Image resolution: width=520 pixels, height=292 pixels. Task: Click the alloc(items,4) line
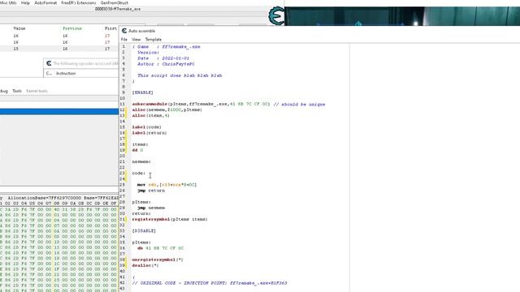pyautogui.click(x=150, y=115)
